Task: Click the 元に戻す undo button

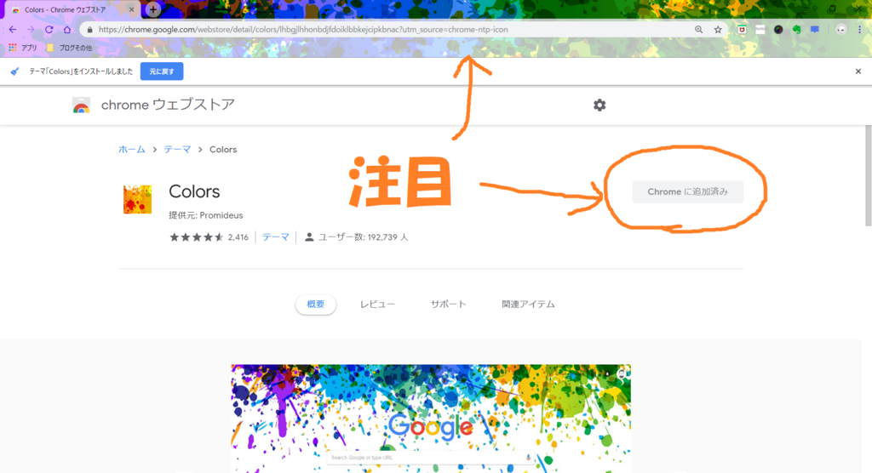Action: (162, 71)
